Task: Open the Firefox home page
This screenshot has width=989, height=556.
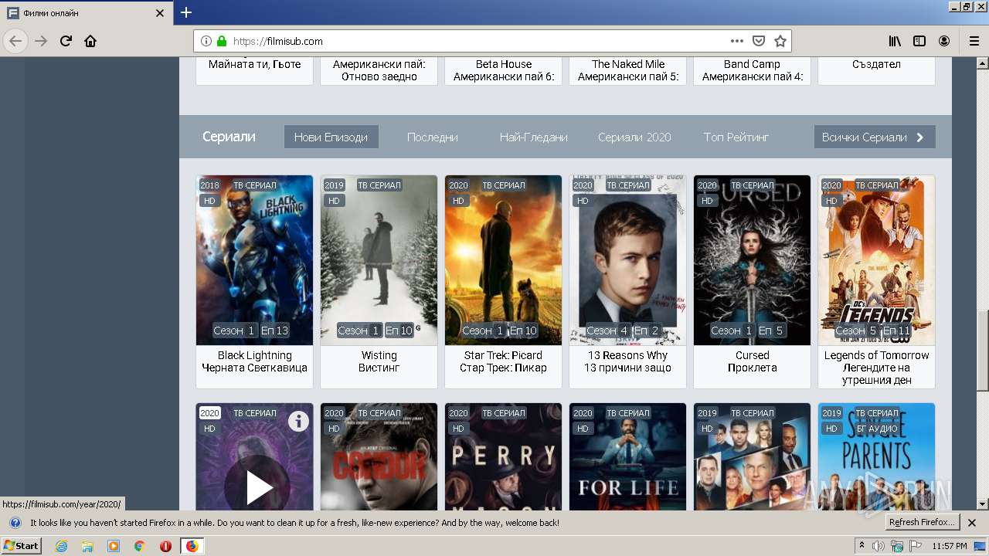Action: coord(90,41)
